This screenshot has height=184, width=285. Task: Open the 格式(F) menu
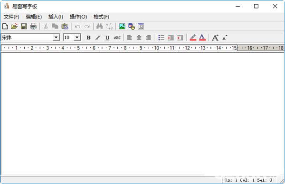point(102,17)
